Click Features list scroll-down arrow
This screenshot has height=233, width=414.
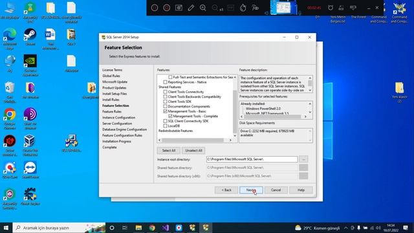pyautogui.click(x=235, y=135)
